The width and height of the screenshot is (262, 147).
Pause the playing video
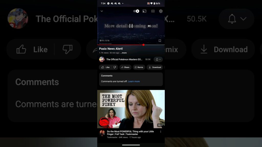pos(131,26)
